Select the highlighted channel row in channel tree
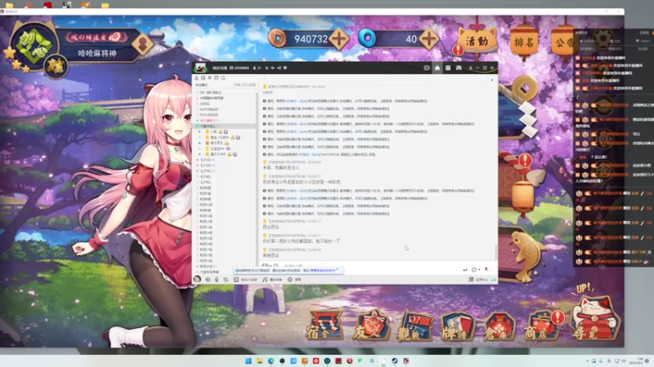Screen dimensions: 654x367 [x=224, y=126]
